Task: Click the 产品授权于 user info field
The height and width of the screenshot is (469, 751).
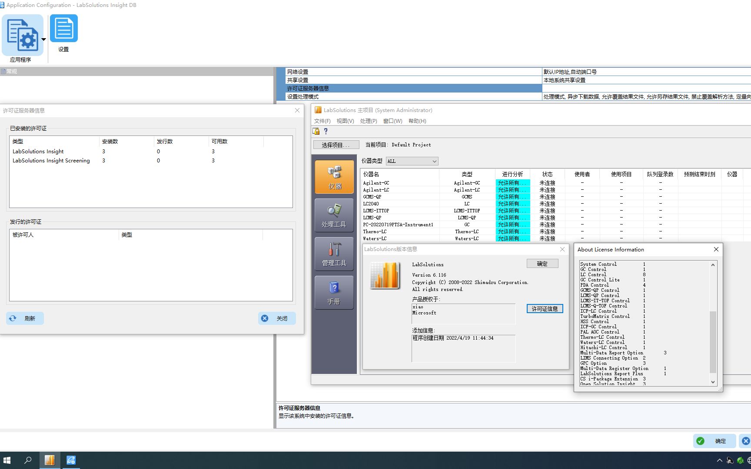Action: (464, 314)
